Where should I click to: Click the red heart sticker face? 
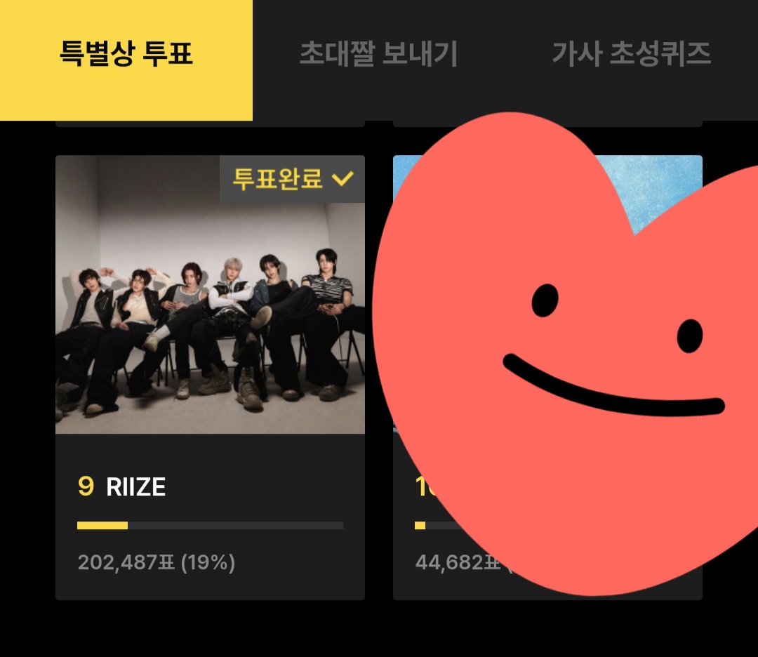(x=566, y=353)
